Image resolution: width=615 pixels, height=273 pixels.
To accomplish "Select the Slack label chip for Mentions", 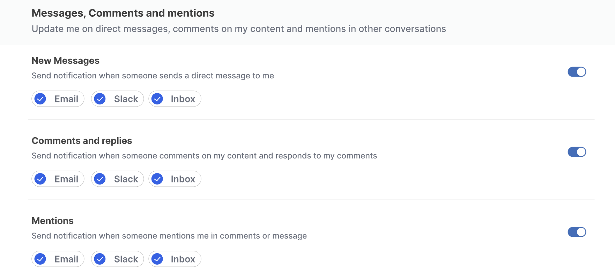I will 126,259.
